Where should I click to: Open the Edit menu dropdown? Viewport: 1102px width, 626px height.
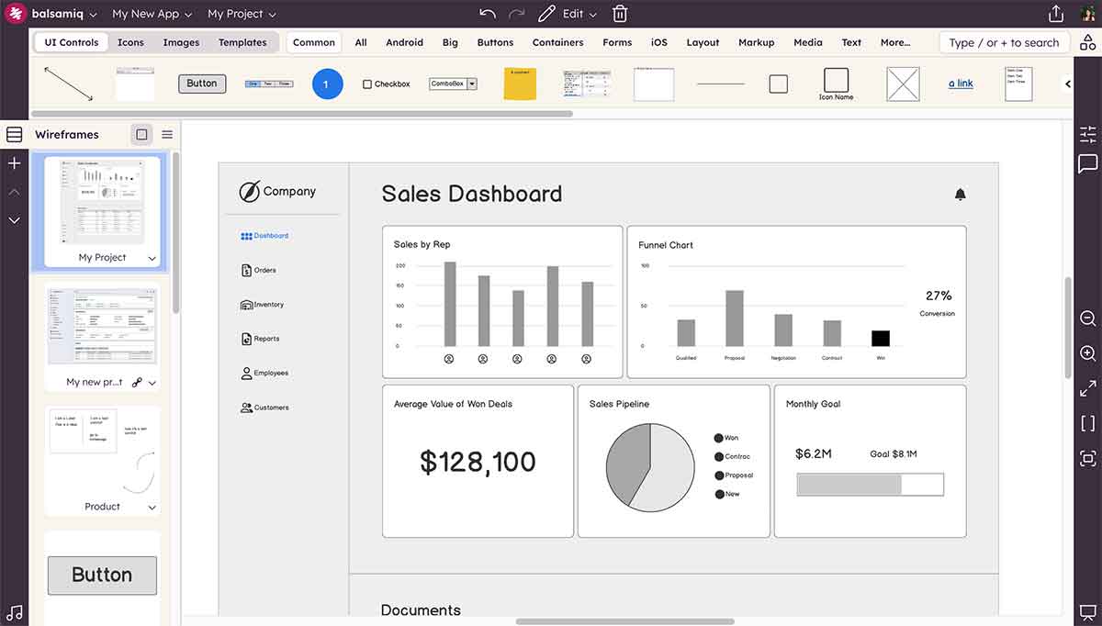click(x=569, y=13)
